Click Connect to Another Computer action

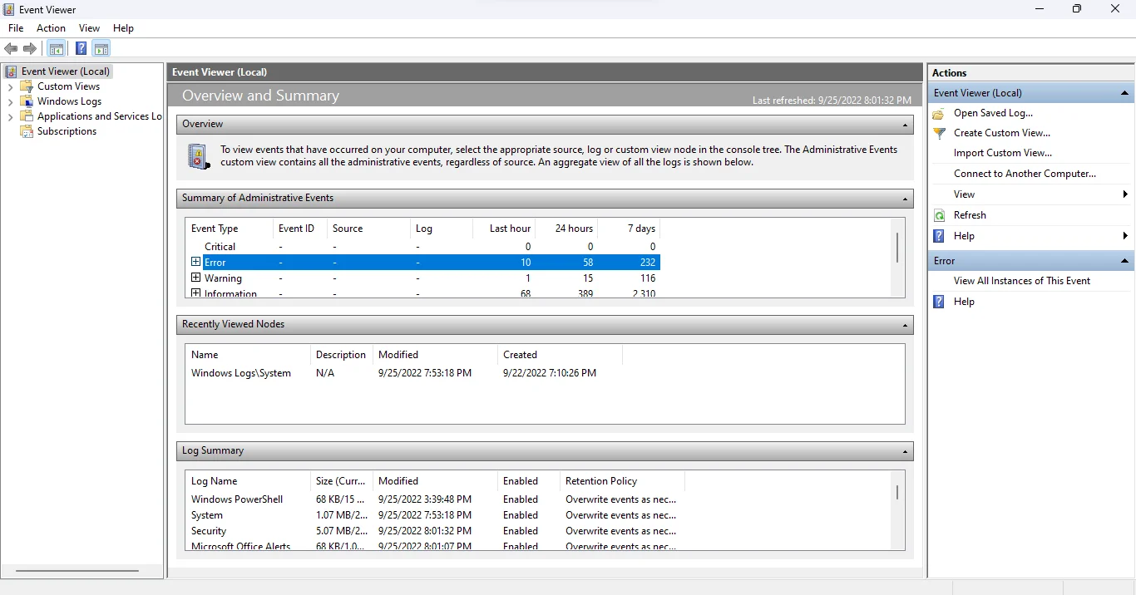click(1025, 174)
